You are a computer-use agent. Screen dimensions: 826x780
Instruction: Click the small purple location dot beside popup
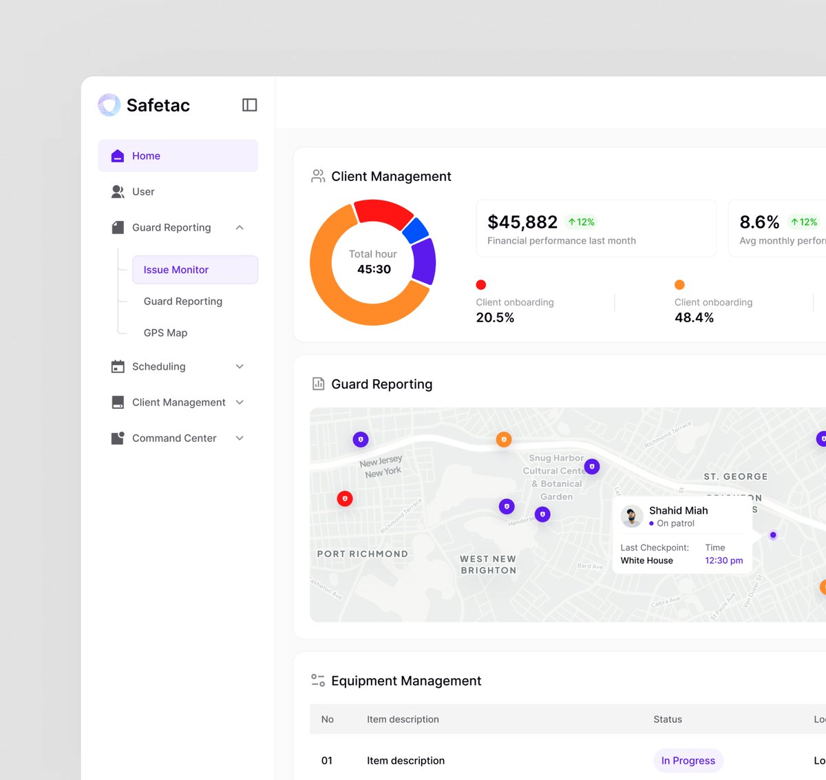[x=773, y=535]
